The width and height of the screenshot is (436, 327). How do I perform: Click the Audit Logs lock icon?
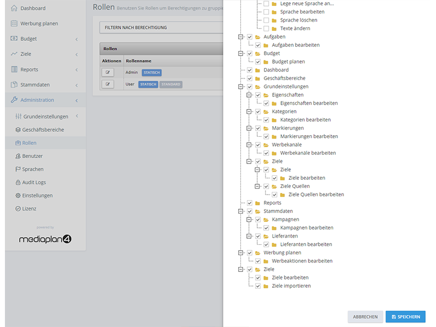pyautogui.click(x=18, y=183)
